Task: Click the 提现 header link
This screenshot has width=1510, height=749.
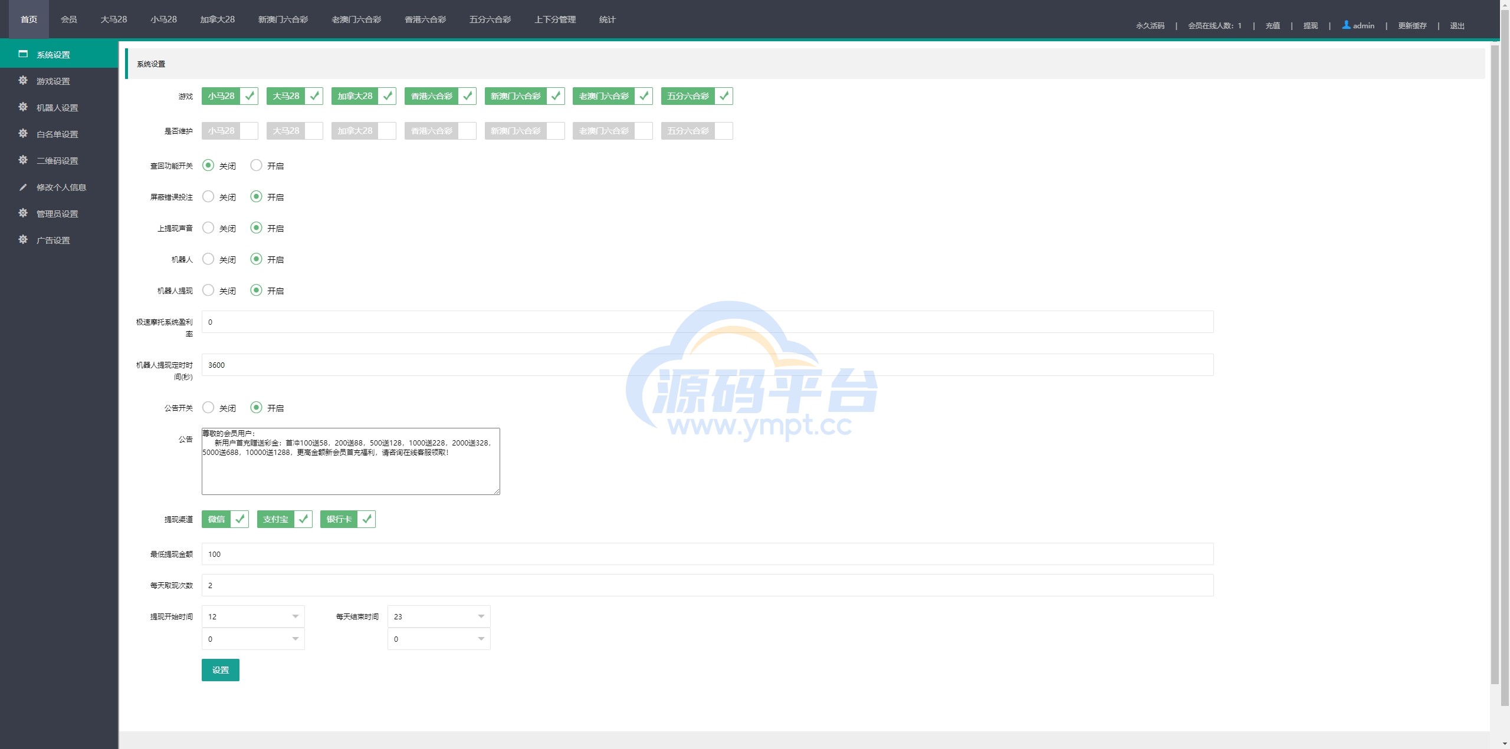Action: pos(1311,26)
